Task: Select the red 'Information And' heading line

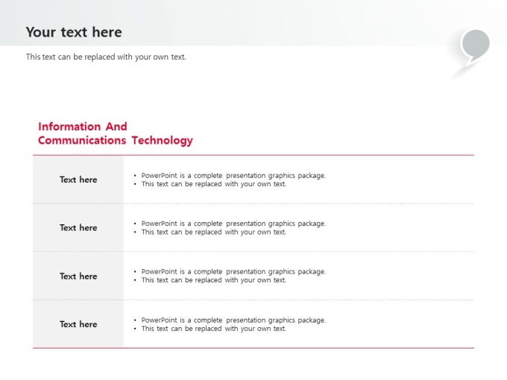Action: [x=83, y=127]
